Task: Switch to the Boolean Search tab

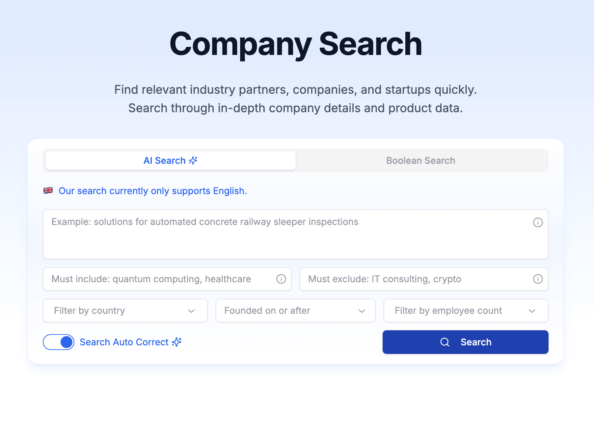Action: [420, 161]
